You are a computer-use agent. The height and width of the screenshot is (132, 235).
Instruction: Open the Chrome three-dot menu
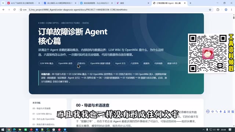coord(232,10)
